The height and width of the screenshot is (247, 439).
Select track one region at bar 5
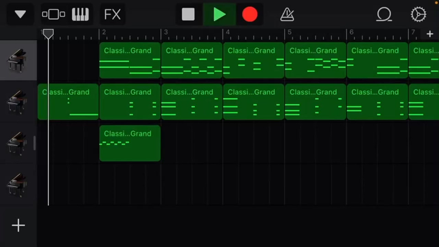[x=316, y=60]
